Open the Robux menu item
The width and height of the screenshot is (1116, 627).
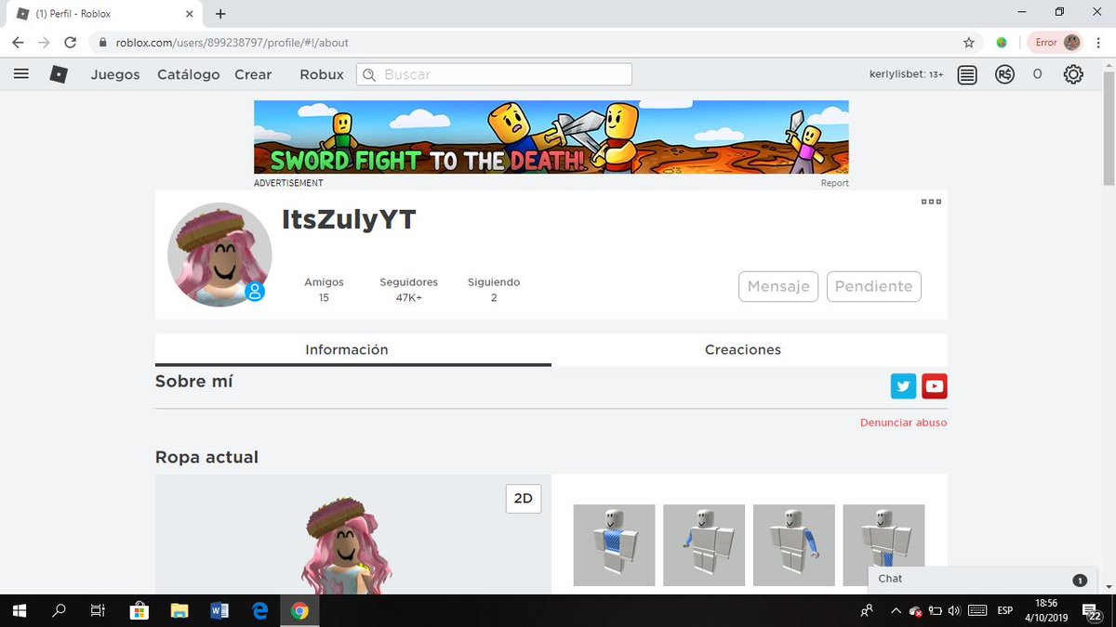[x=322, y=74]
